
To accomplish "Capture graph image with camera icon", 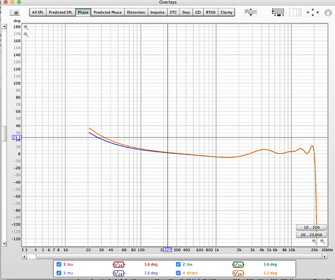I will [15, 12].
